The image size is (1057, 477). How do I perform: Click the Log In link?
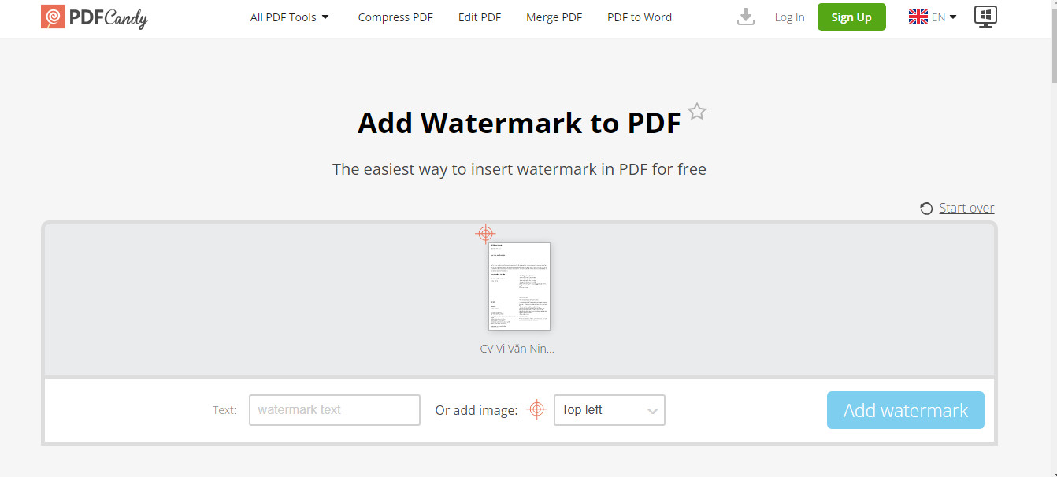pos(789,17)
